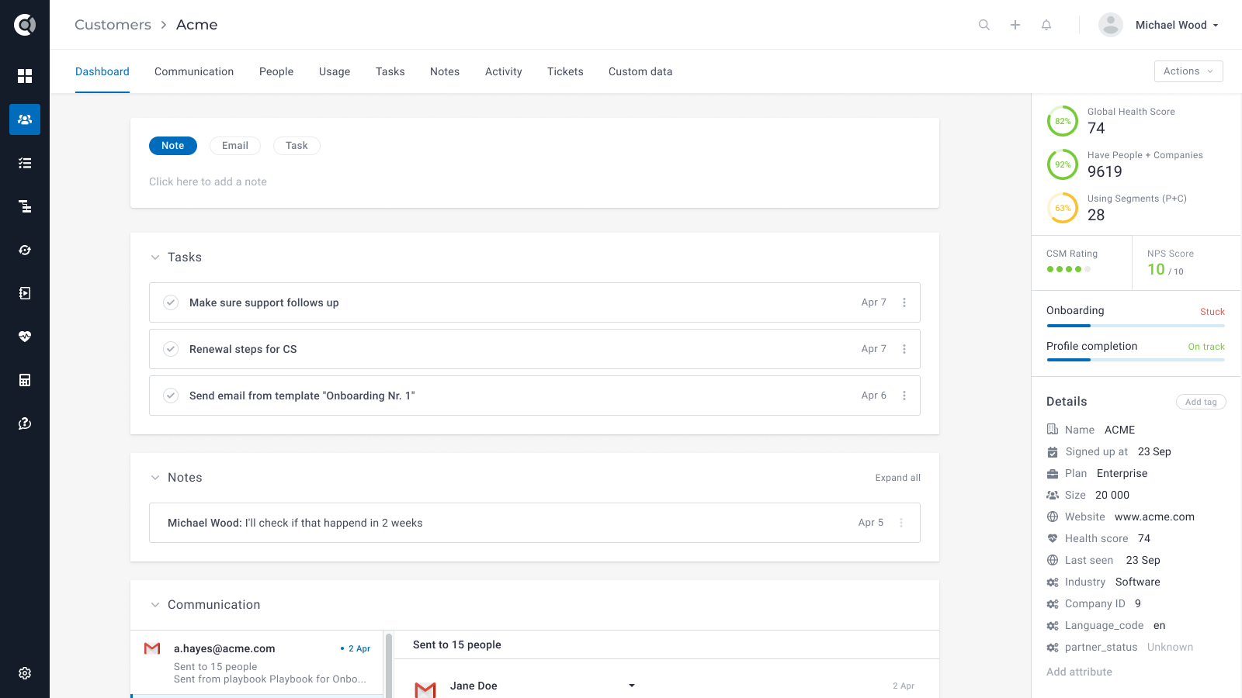Open the www.acme.com website link
This screenshot has width=1242, height=698.
[1154, 517]
